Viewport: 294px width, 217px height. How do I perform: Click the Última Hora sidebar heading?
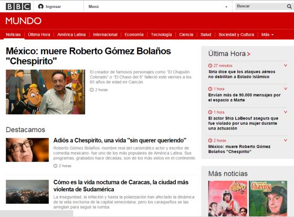[227, 54]
